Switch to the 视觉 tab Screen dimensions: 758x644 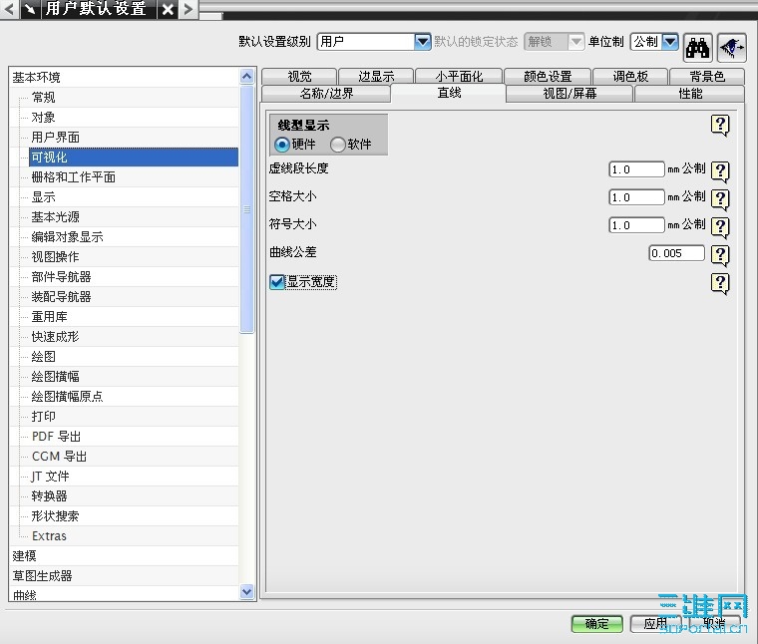click(299, 76)
